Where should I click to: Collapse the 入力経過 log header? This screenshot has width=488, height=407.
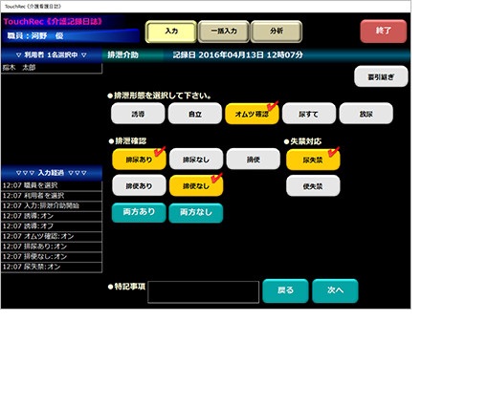[x=52, y=173]
